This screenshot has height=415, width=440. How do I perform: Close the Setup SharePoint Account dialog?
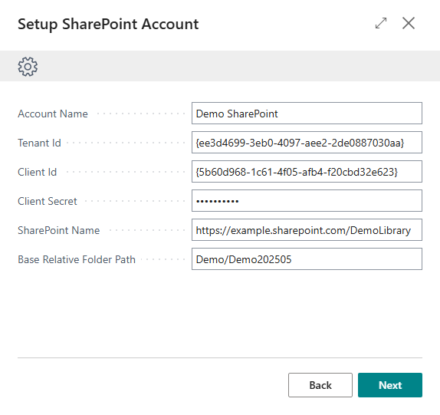tap(409, 23)
